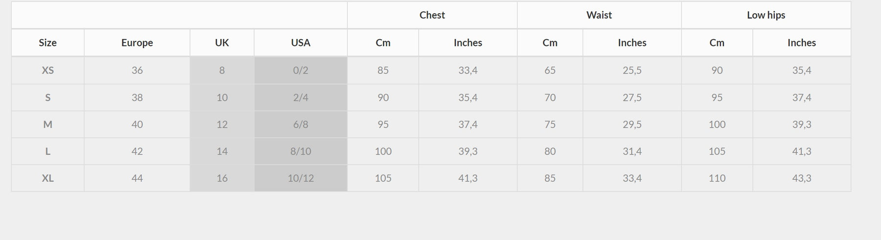The width and height of the screenshot is (881, 240).
Task: Click the L size row label
Action: pyautogui.click(x=47, y=152)
